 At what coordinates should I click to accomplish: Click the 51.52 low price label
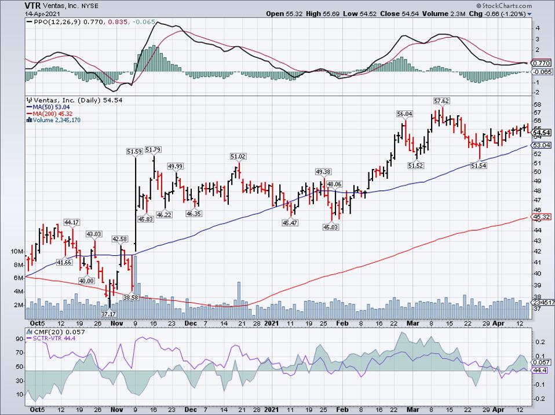(415, 166)
